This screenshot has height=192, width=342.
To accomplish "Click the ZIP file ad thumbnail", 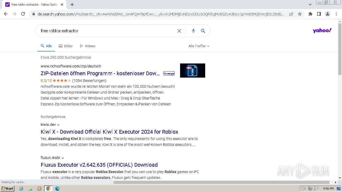I will pyautogui.click(x=193, y=70).
